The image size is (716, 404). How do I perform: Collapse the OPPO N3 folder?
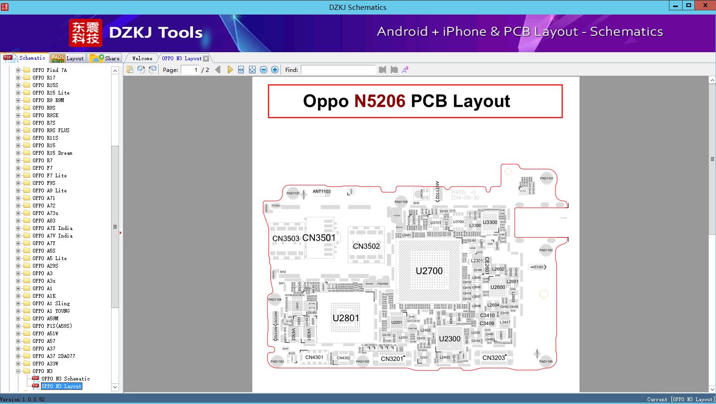pos(18,371)
